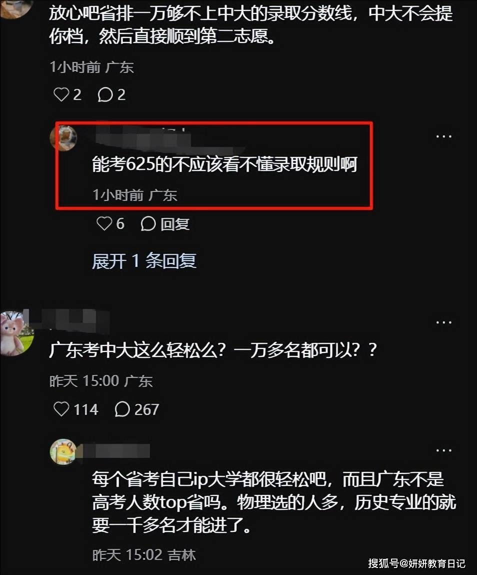Like the top comment with 2 likes

(61, 94)
